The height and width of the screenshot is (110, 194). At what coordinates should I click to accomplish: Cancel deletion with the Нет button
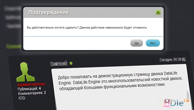153,43
